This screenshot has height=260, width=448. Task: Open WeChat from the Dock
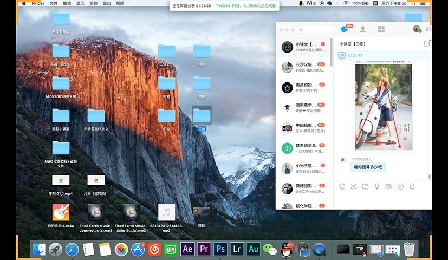(x=270, y=249)
